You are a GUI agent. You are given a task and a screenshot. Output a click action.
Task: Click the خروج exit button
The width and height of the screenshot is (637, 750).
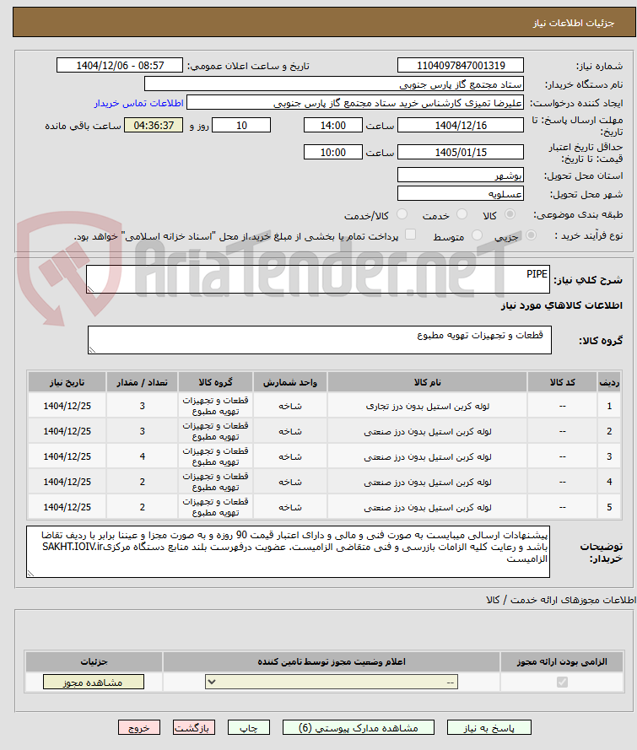point(139,728)
